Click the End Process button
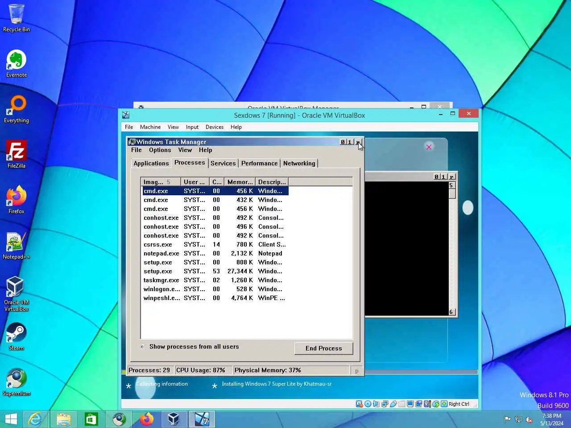The width and height of the screenshot is (571, 428). 324,348
